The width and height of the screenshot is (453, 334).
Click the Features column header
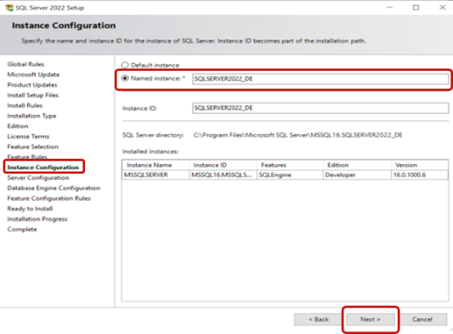[290, 165]
